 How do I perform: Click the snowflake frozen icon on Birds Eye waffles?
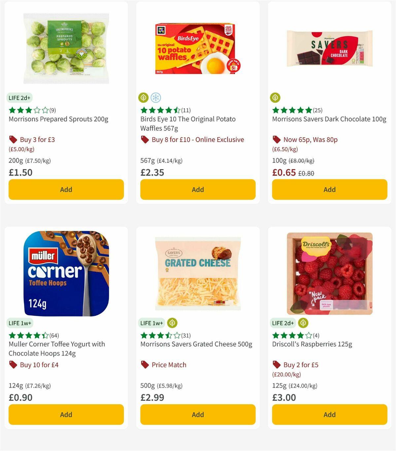point(156,97)
